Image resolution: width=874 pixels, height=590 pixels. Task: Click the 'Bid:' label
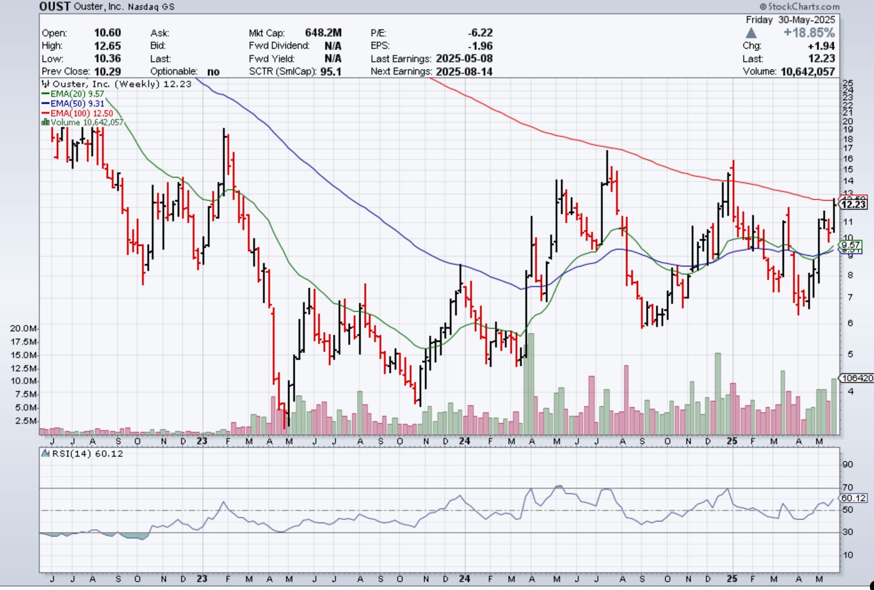click(x=159, y=46)
